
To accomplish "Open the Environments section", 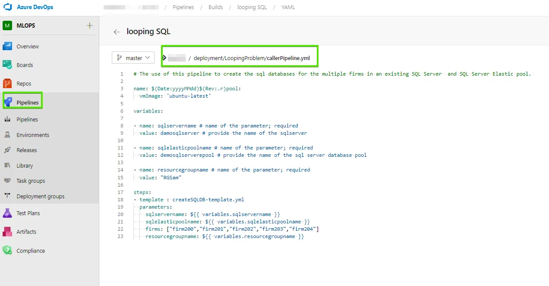I will click(x=32, y=134).
